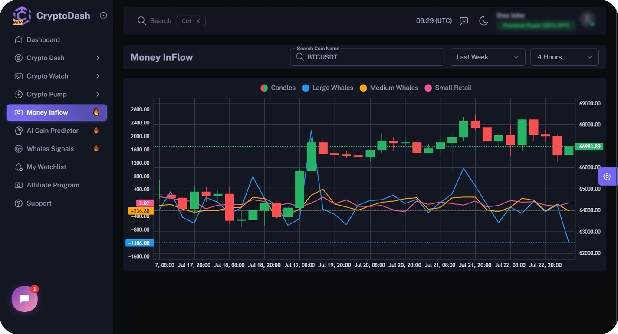The width and height of the screenshot is (618, 334).
Task: Open the Support page
Action: coord(56,203)
